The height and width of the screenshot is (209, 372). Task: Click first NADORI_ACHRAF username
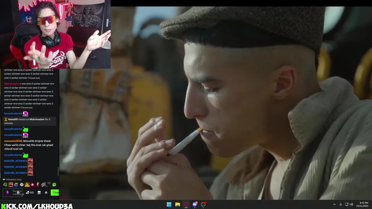tap(15, 161)
